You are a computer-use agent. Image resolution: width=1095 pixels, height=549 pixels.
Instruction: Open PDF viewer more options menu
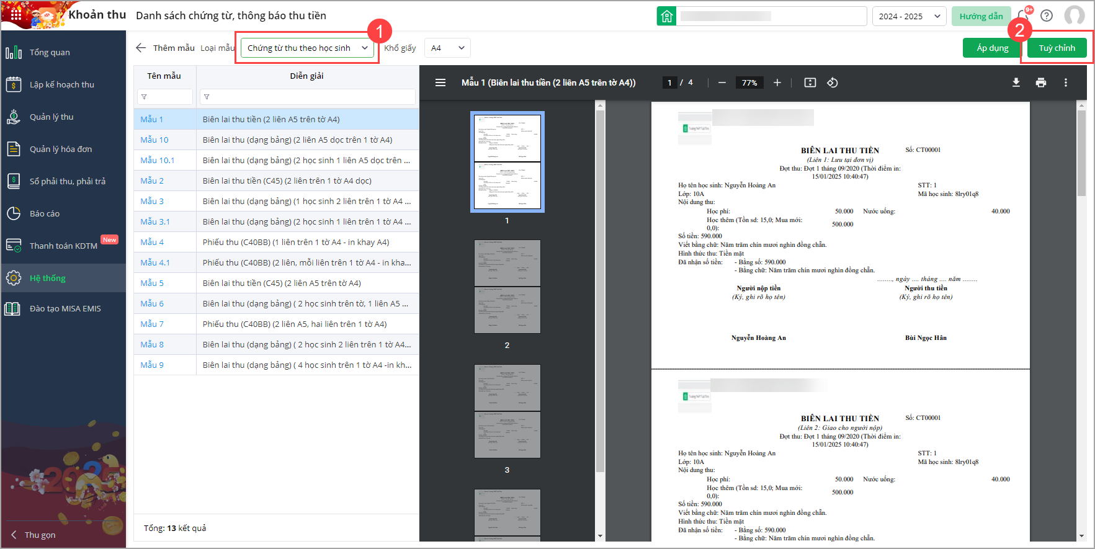pyautogui.click(x=1066, y=83)
